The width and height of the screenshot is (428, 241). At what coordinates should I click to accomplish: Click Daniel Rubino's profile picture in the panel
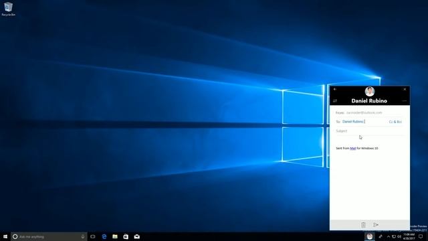point(370,92)
